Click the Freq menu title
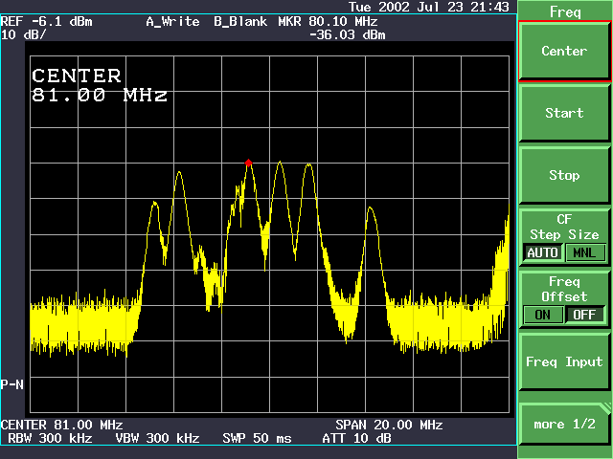Screen dimensions: 613x459 point(565,12)
